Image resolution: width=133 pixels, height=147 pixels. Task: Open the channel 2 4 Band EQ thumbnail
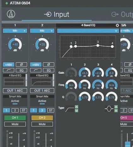(41, 82)
